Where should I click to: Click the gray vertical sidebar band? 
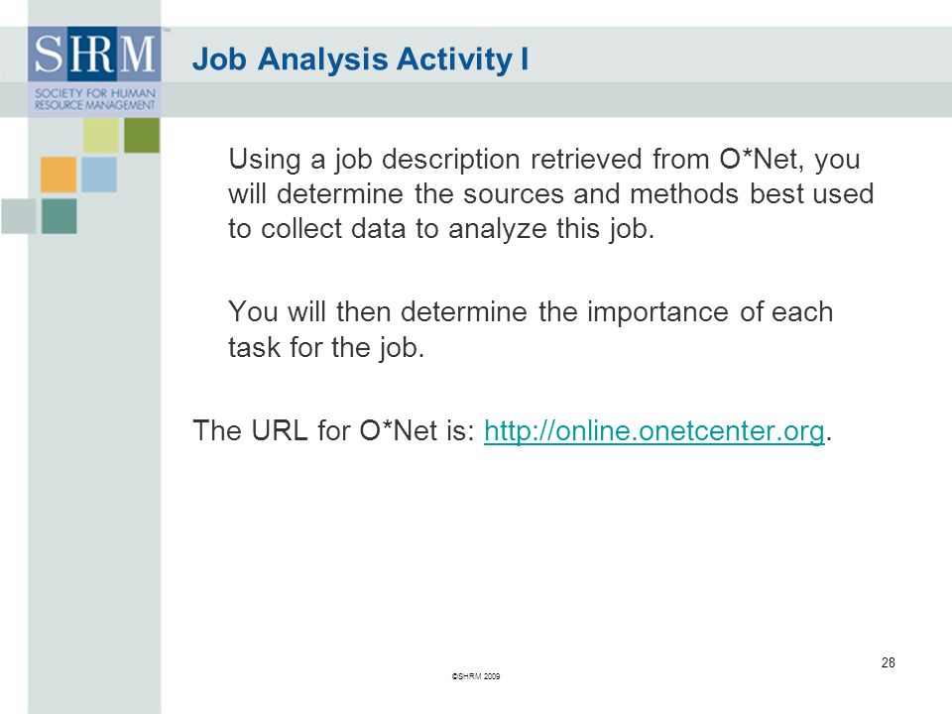click(94, 474)
